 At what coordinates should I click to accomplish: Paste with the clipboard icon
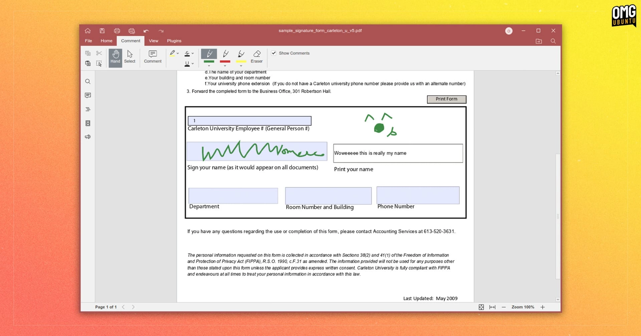pos(88,63)
